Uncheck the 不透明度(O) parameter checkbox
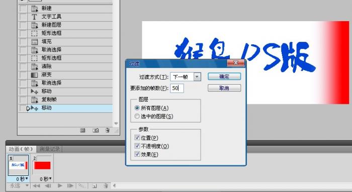The image size is (352, 192). 137,146
